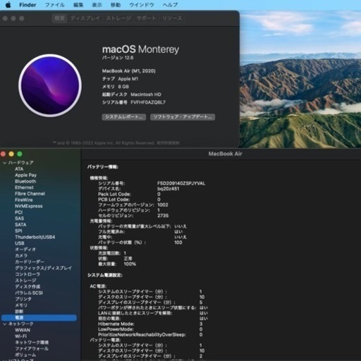Screen dimensions: 361x361
Task: Open the Apple menu icon
Action: 8,5
